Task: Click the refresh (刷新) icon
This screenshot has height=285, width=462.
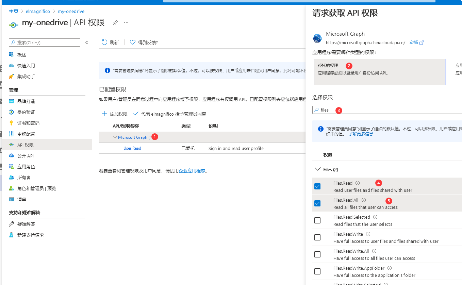Action: pos(104,42)
